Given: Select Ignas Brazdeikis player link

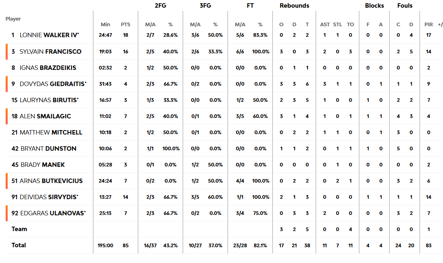Looking at the screenshot, I should click(x=48, y=67).
